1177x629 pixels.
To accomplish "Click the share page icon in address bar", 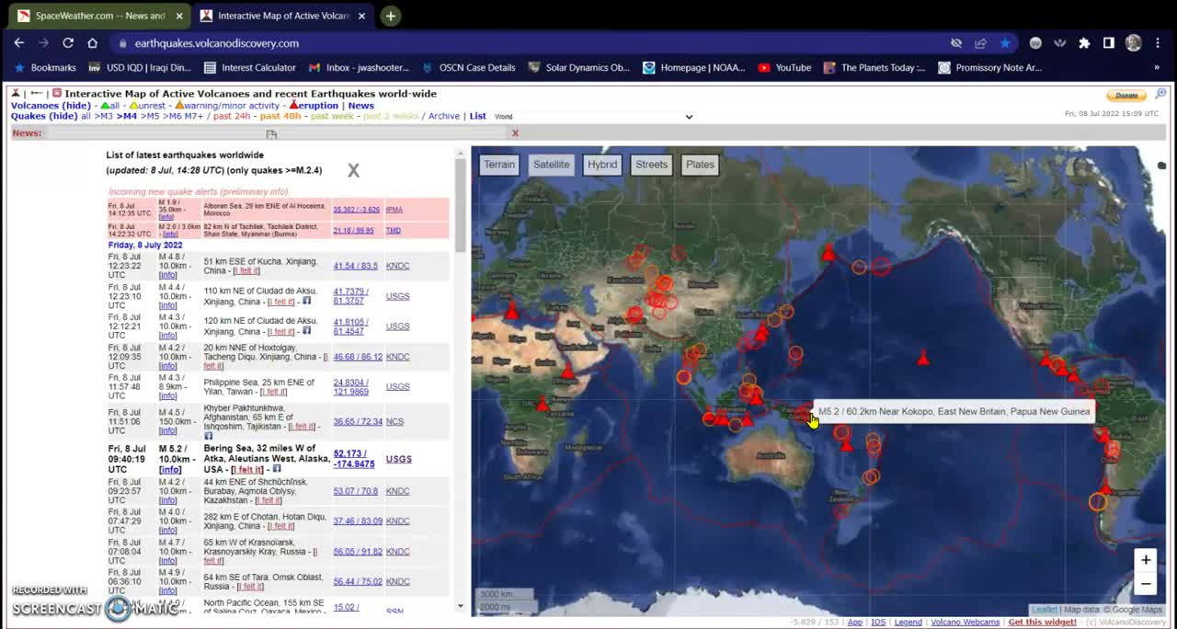I will (980, 43).
